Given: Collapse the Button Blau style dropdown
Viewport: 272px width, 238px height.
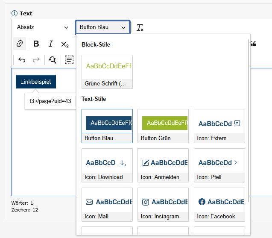Looking at the screenshot, I should pyautogui.click(x=102, y=27).
